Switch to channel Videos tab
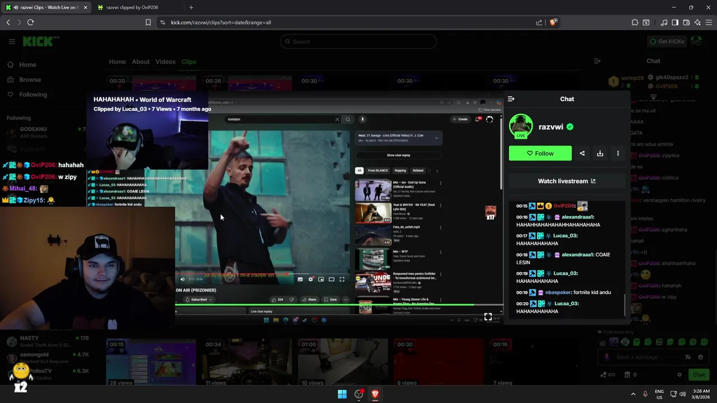The height and width of the screenshot is (403, 717). click(165, 62)
